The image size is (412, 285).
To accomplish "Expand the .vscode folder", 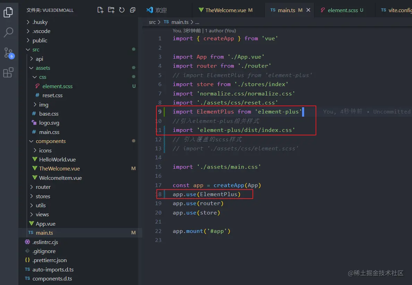I will [x=28, y=31].
